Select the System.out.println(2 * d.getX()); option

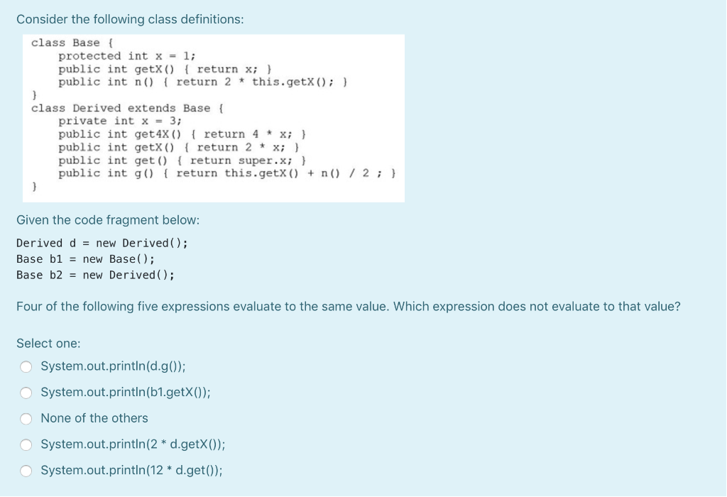(26, 444)
